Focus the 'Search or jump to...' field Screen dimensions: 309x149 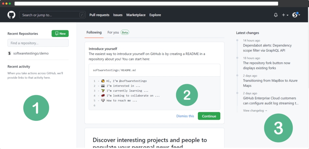pyautogui.click(x=52, y=15)
